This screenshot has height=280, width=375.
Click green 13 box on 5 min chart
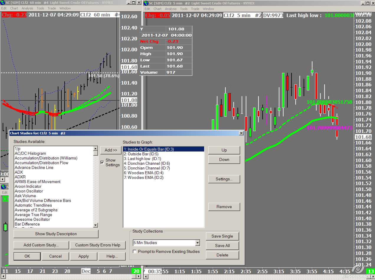[x=371, y=271]
